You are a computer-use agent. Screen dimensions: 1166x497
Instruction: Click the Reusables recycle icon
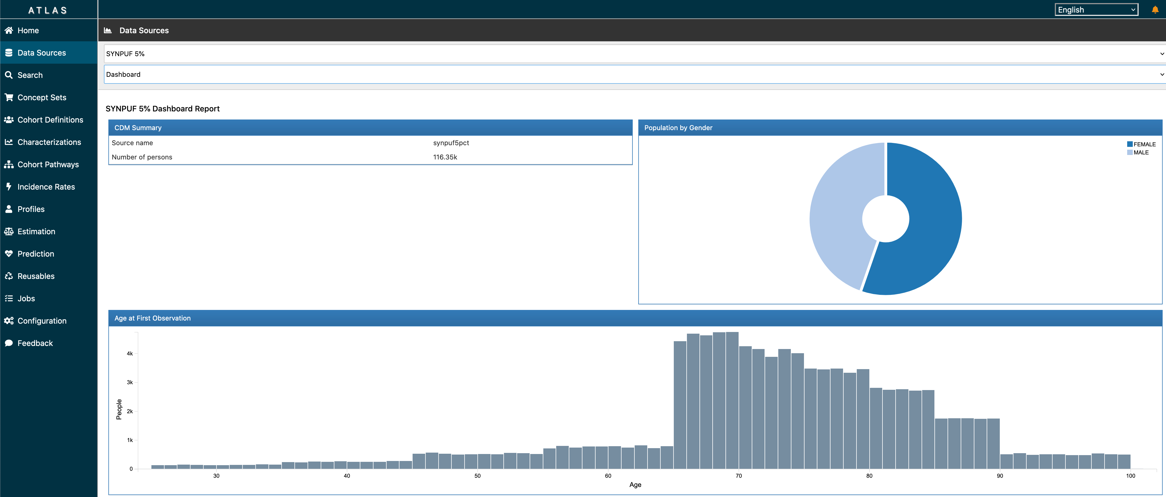pos(9,276)
